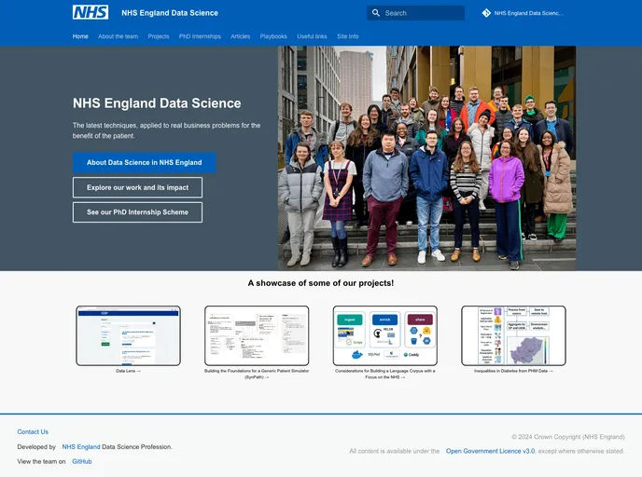Screen dimensions: 642x477
Task: Go to the Projects tab
Action: click(x=159, y=36)
